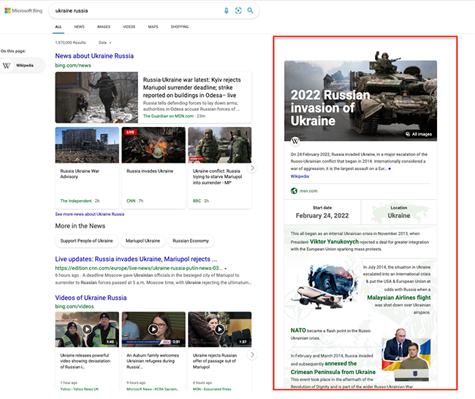Open Russia Ukraine War Advisory card

pos(87,168)
